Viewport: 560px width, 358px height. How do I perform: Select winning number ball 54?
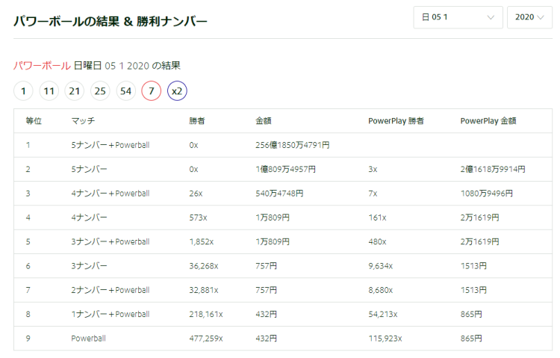tap(125, 91)
